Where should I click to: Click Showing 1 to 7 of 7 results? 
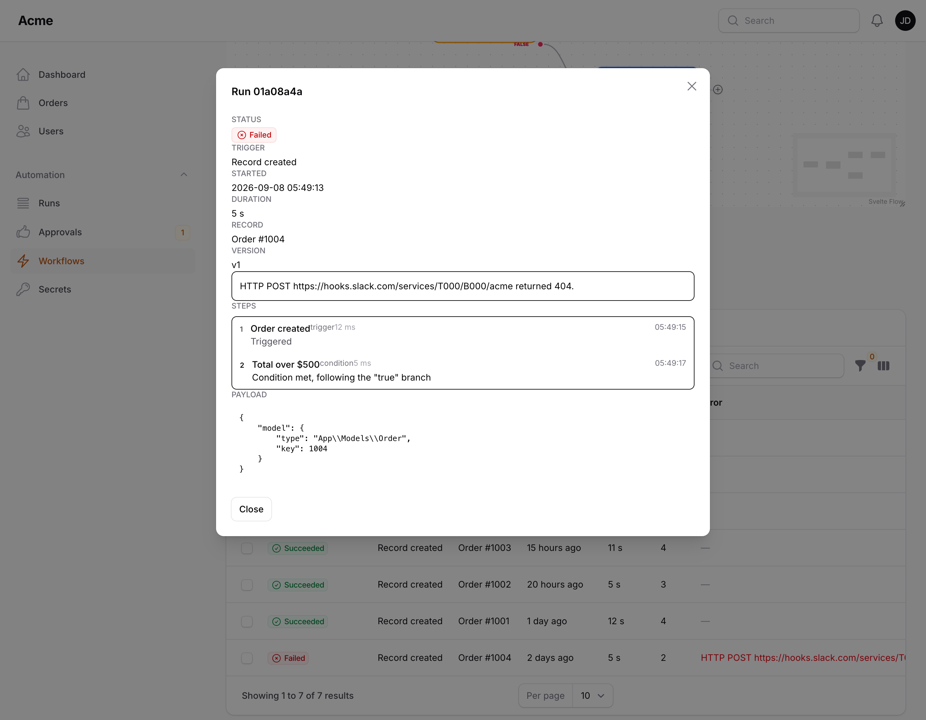tap(298, 696)
